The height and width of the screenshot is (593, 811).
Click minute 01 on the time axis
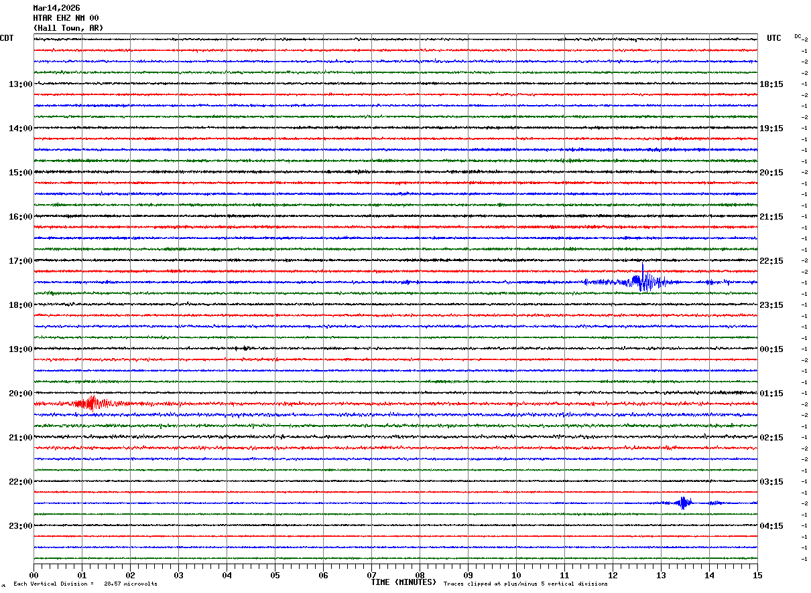tap(82, 575)
